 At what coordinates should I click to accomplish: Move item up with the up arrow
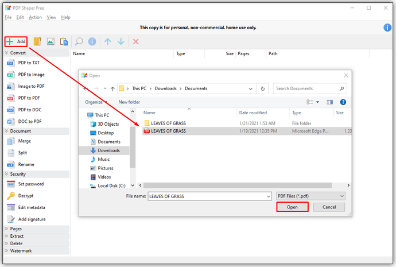tap(107, 41)
